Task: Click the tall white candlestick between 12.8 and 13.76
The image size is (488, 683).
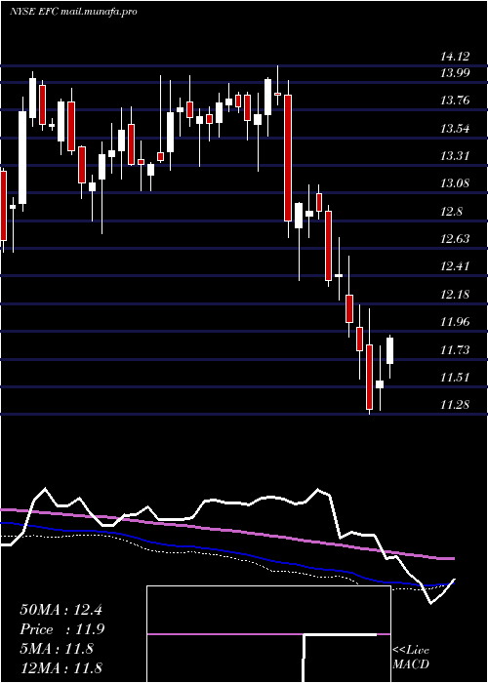Action: point(22,157)
